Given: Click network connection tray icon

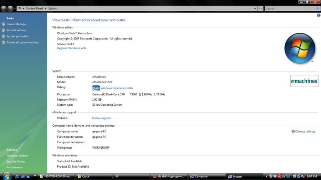Looking at the screenshot, I should [x=299, y=176].
